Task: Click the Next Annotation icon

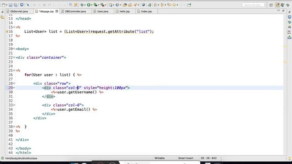Action: pyautogui.click(x=155, y=5)
